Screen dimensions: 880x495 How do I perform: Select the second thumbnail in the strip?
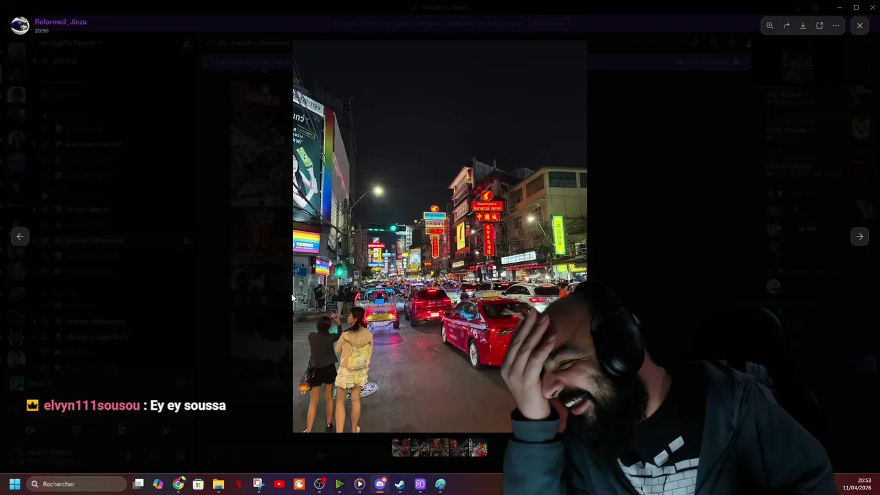(x=420, y=448)
